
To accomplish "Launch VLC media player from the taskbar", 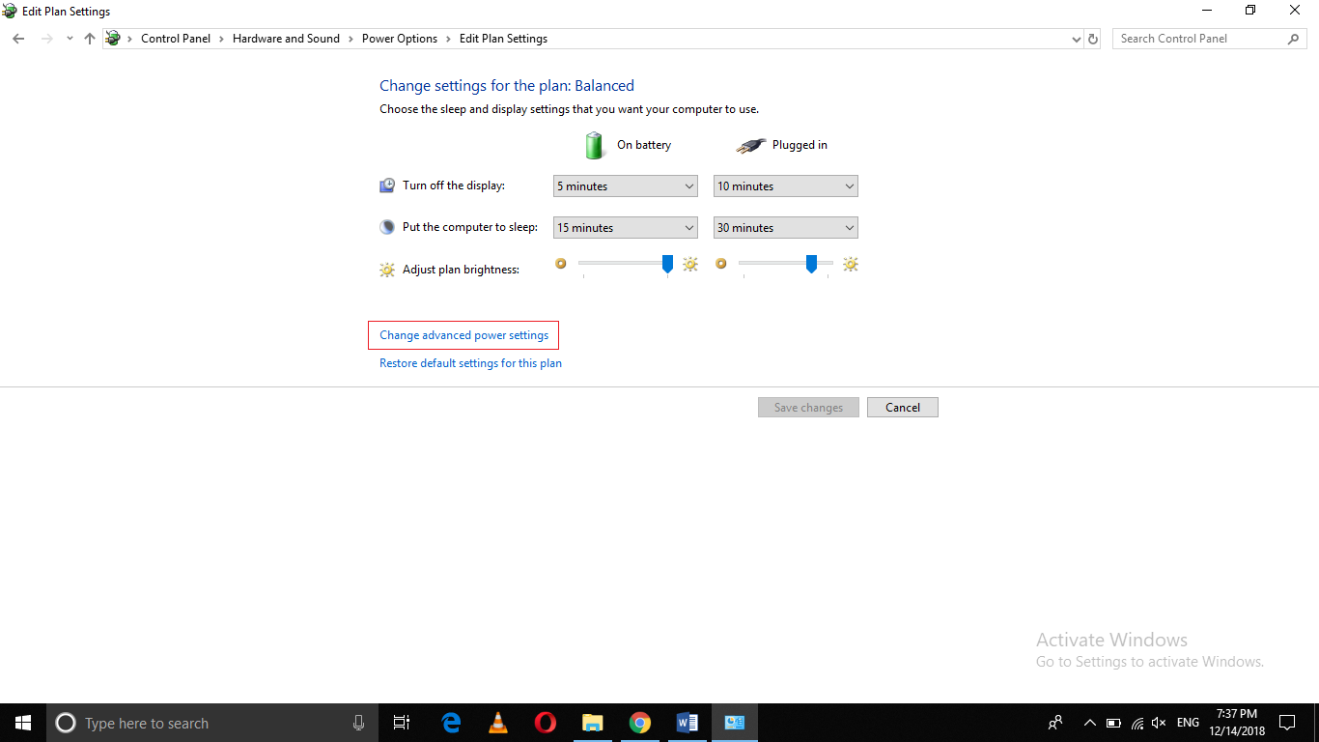I will 497,722.
